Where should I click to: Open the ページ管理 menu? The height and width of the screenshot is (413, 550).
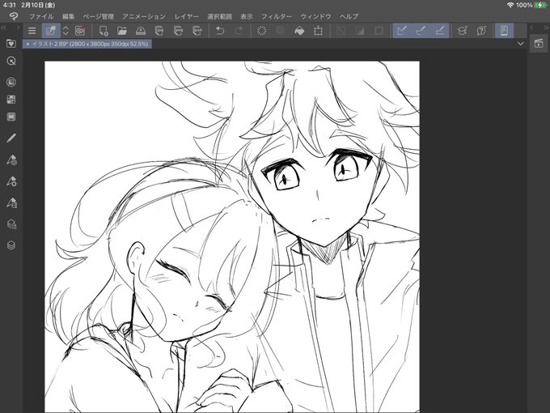(99, 16)
